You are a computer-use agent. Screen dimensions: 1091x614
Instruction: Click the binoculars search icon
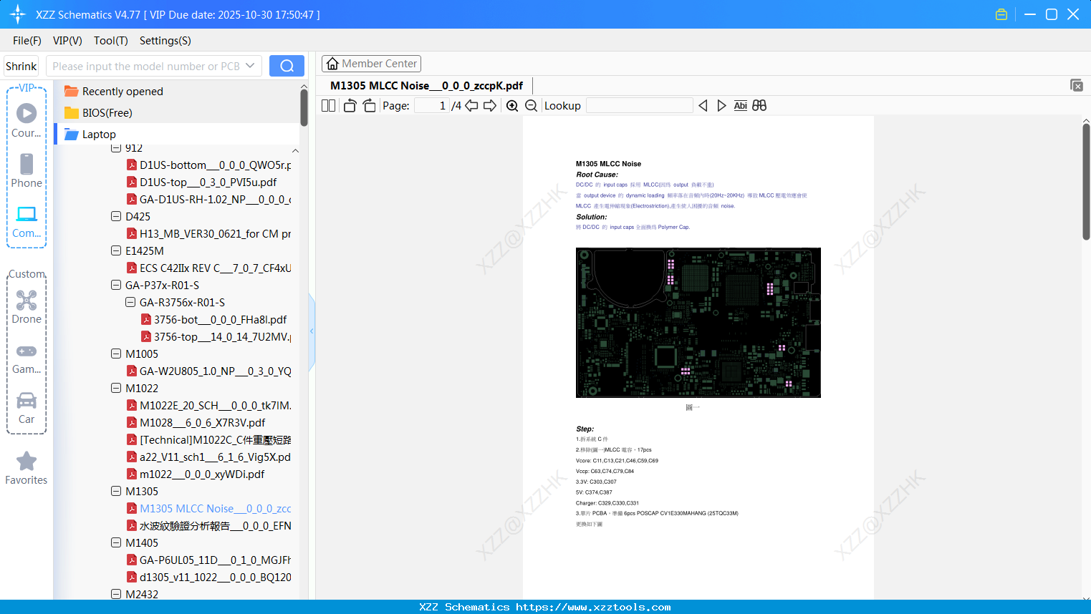(x=759, y=105)
